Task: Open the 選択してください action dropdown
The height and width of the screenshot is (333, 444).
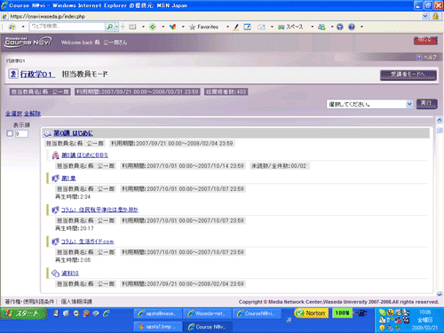Action: (x=369, y=104)
